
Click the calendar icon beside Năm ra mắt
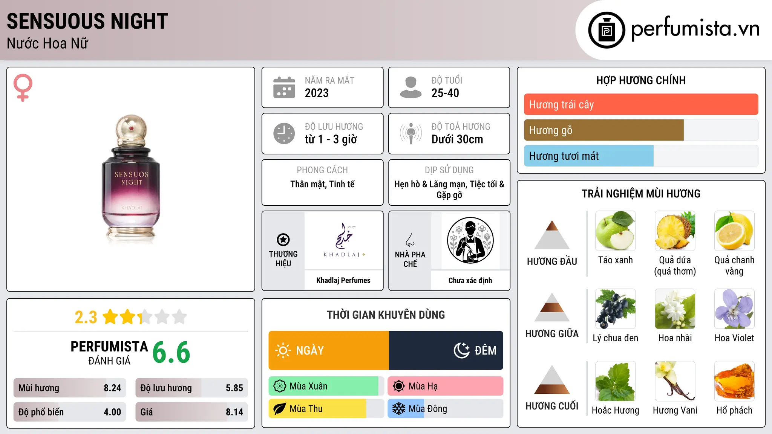pos(284,87)
